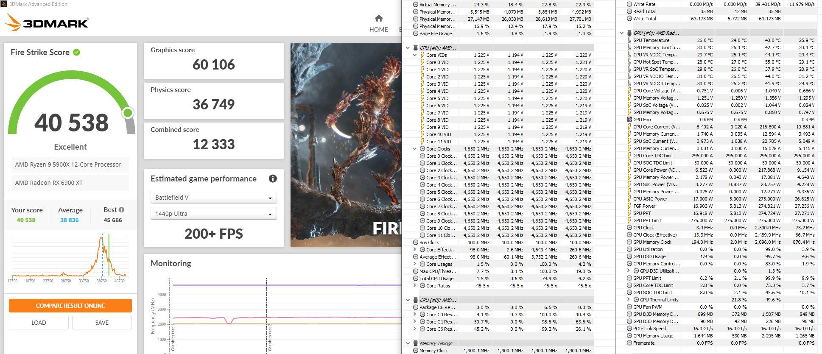Expand the Core Effective clocks group
Image resolution: width=822 pixels, height=354 pixels.
(415, 250)
